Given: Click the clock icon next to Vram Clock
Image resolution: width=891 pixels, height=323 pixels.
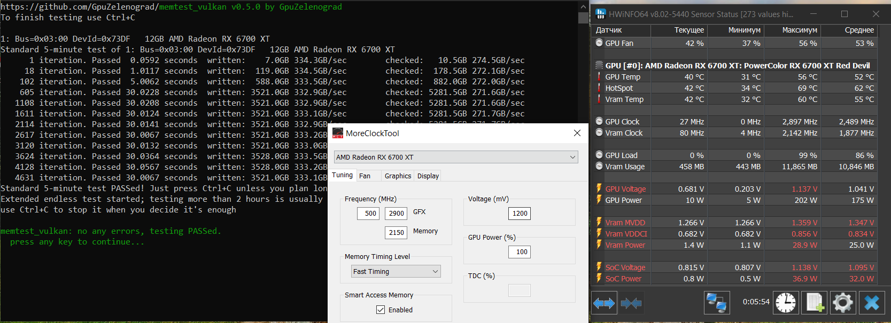Looking at the screenshot, I should click(599, 132).
